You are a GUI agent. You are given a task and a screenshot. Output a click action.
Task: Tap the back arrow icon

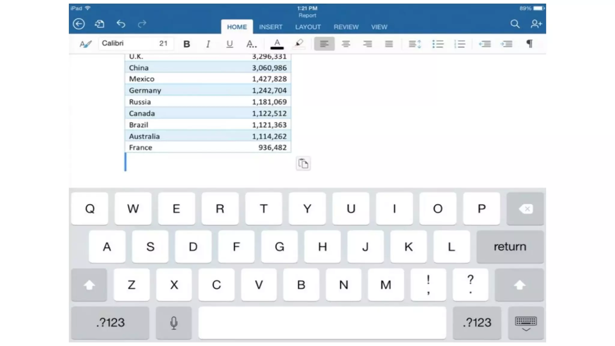click(79, 24)
